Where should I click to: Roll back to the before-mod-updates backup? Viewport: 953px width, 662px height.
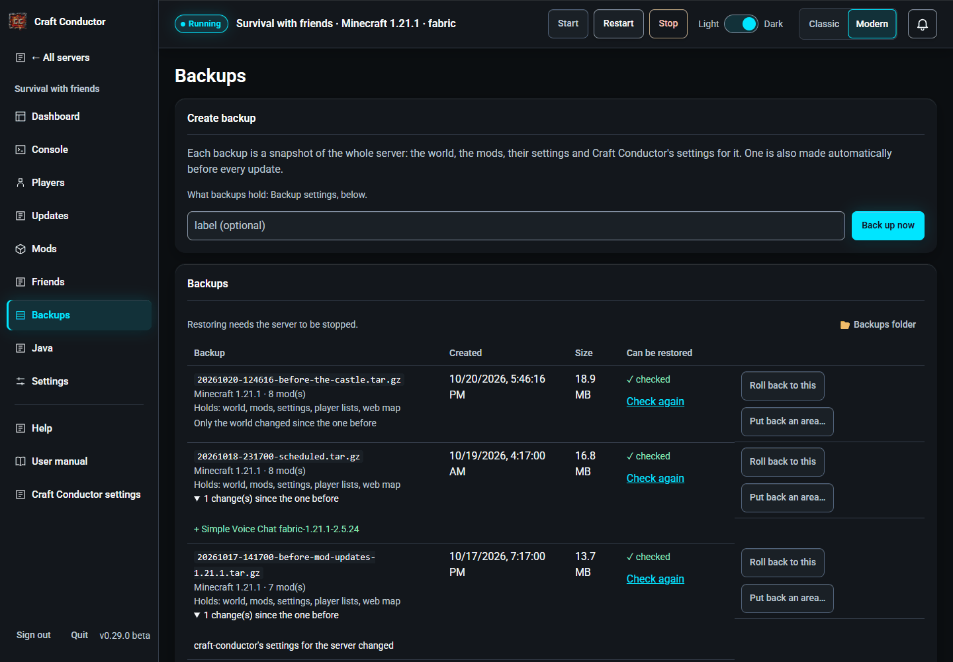(x=782, y=563)
